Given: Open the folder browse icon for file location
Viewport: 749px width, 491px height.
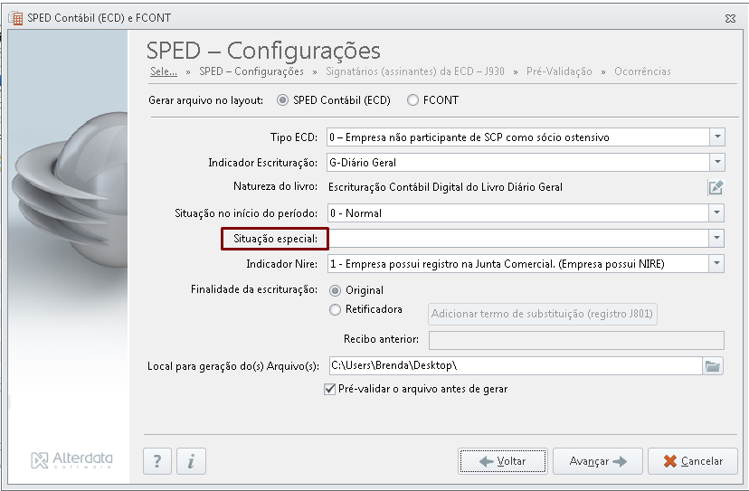Looking at the screenshot, I should point(713,366).
